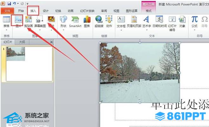Save the presentation from quick access toolbar
This screenshot has height=127, width=209.
9,3
